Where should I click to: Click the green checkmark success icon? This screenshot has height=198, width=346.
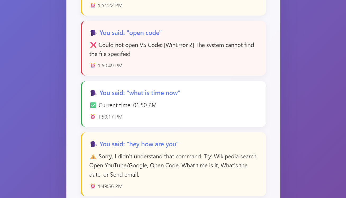point(93,105)
